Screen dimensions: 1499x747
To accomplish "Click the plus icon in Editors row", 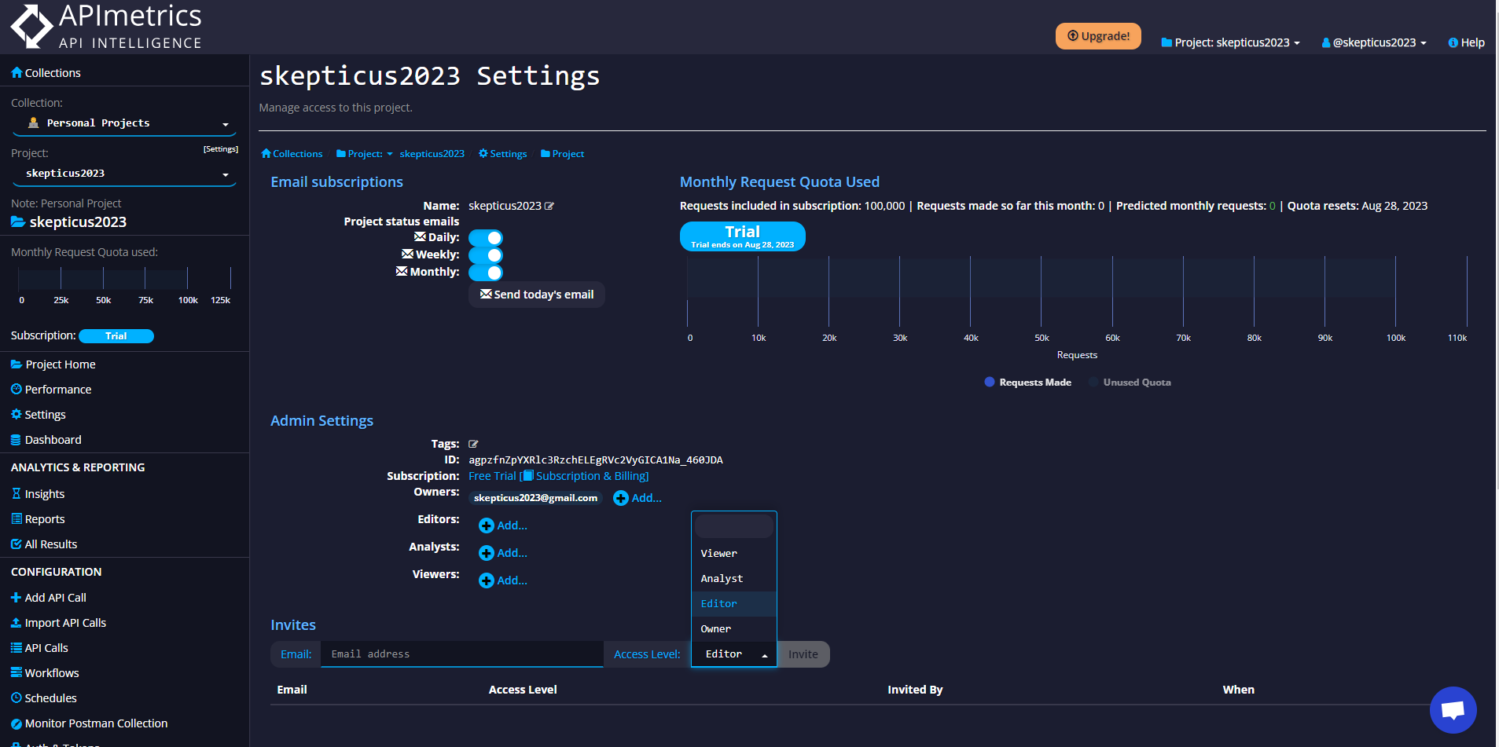I will [x=487, y=525].
